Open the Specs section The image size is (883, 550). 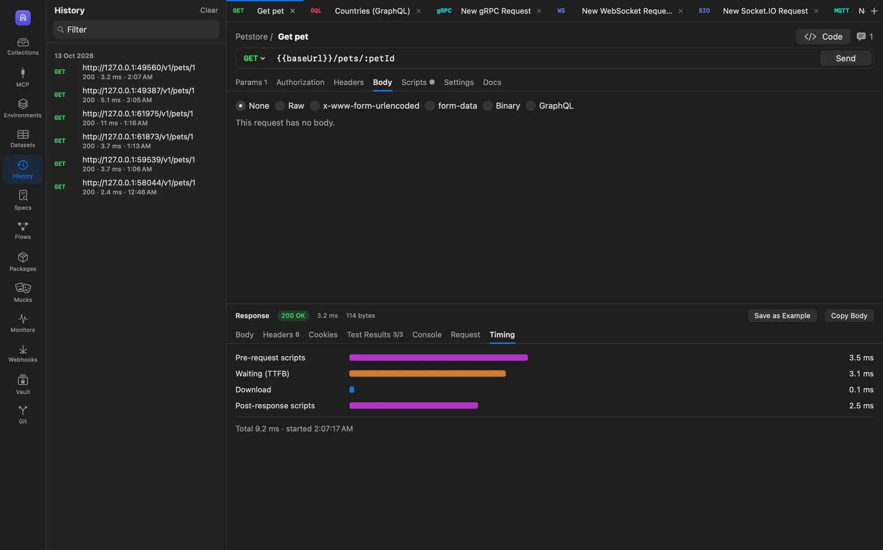pos(23,200)
